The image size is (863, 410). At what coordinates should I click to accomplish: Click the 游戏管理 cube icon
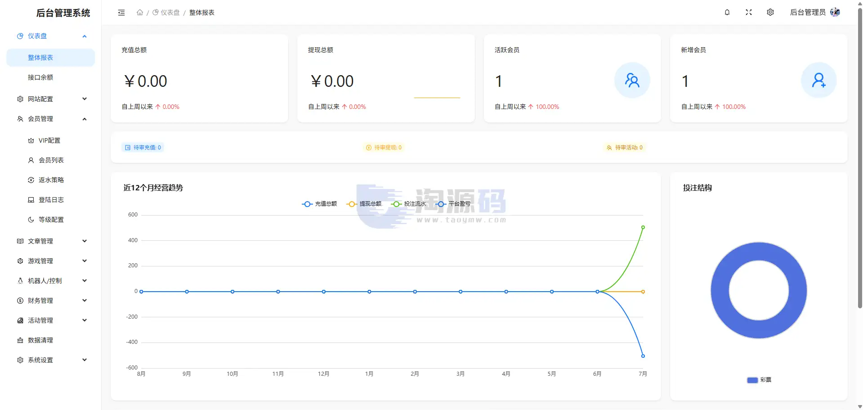(20, 261)
